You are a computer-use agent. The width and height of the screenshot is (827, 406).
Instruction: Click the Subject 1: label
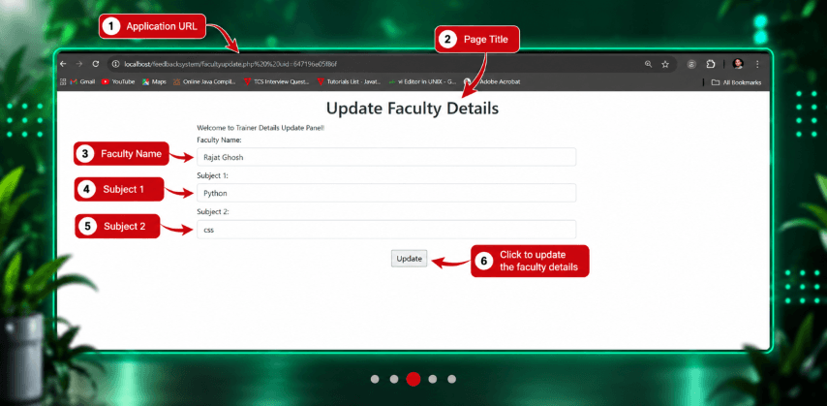212,175
